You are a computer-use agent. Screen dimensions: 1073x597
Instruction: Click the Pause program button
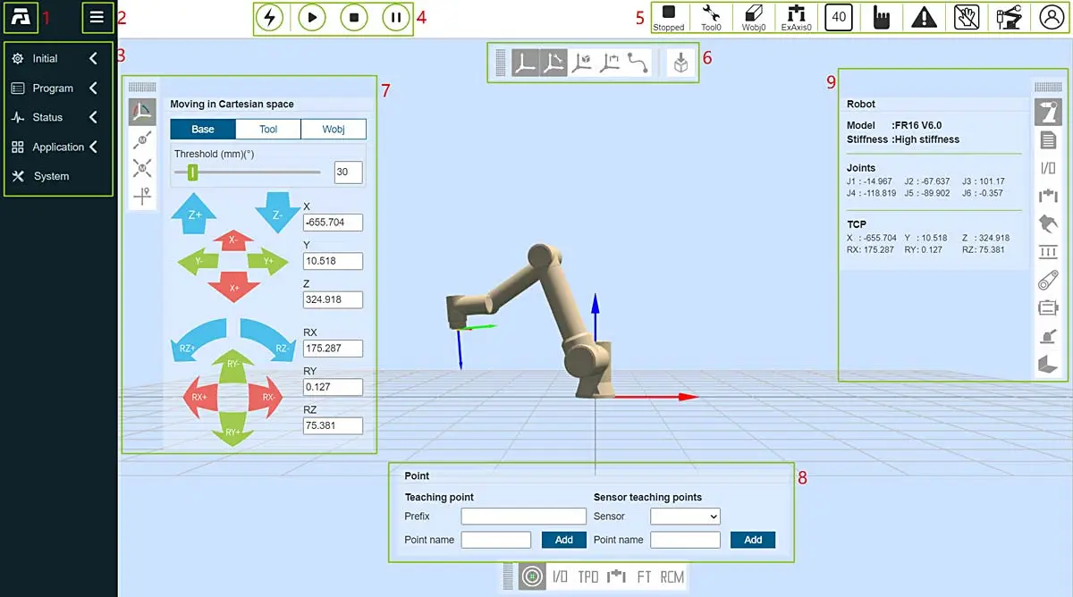click(x=396, y=18)
